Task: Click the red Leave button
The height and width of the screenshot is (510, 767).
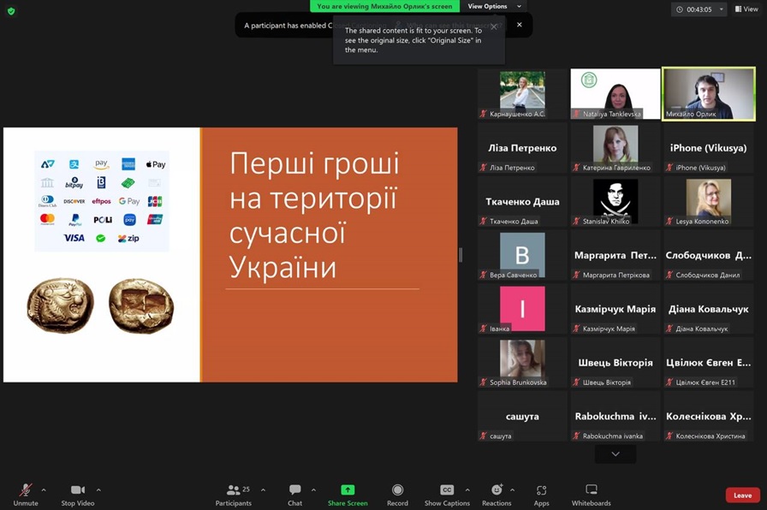Action: tap(742, 495)
